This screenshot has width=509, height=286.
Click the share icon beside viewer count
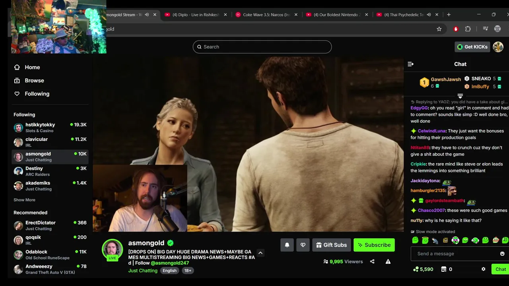coord(372,261)
